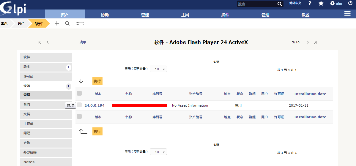Sort by top 状态 column header
Viewport: 356px width, 166px height.
click(240, 94)
